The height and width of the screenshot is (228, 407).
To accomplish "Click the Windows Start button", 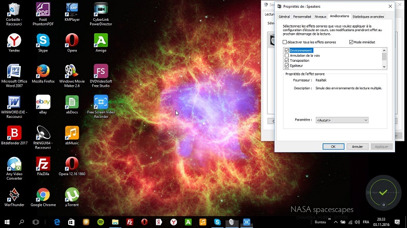I will click(7, 222).
